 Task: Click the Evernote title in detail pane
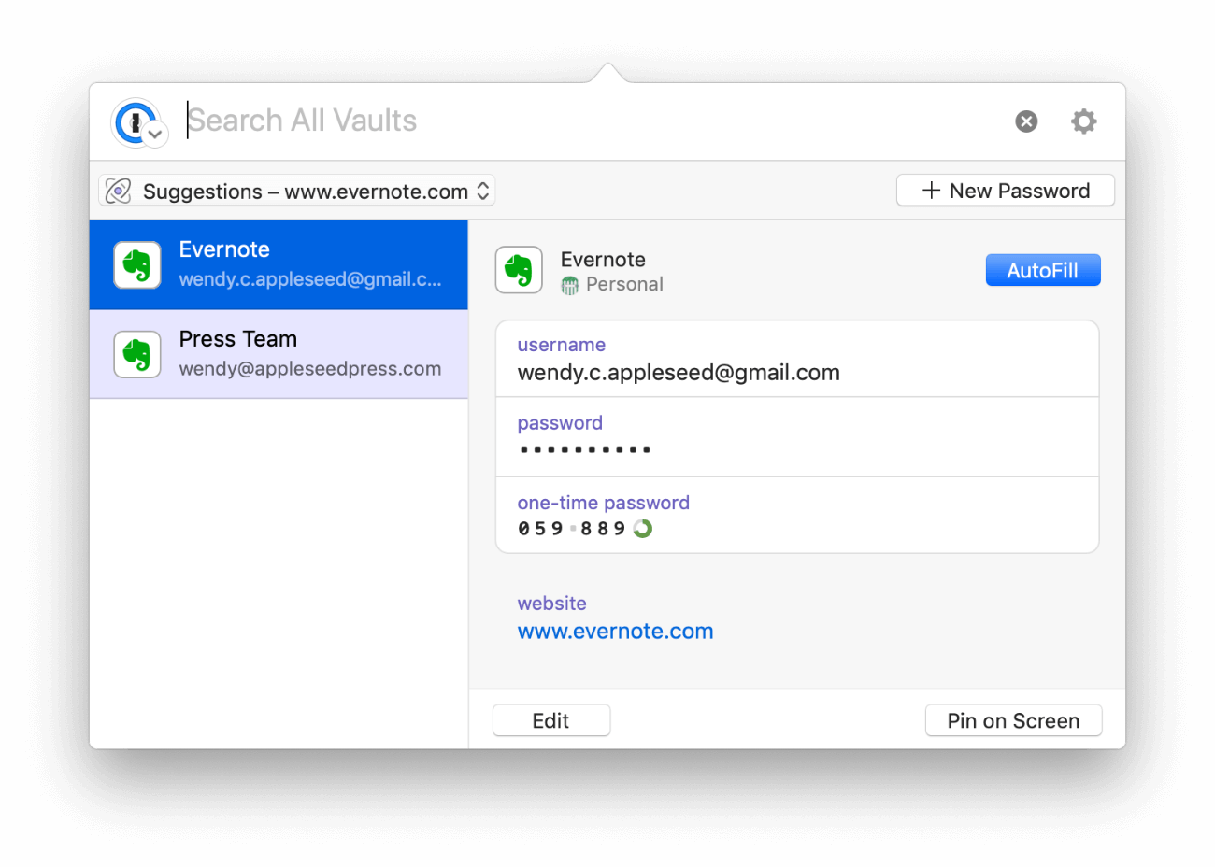click(x=603, y=260)
